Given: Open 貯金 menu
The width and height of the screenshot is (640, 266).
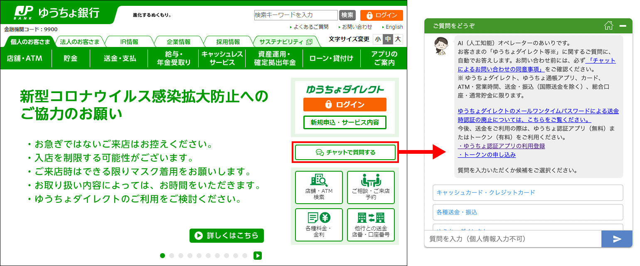Looking at the screenshot, I should [x=71, y=59].
